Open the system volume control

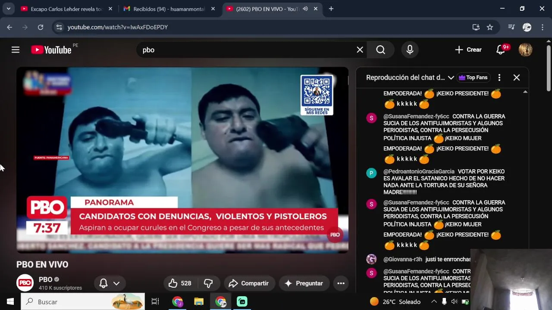click(x=454, y=302)
